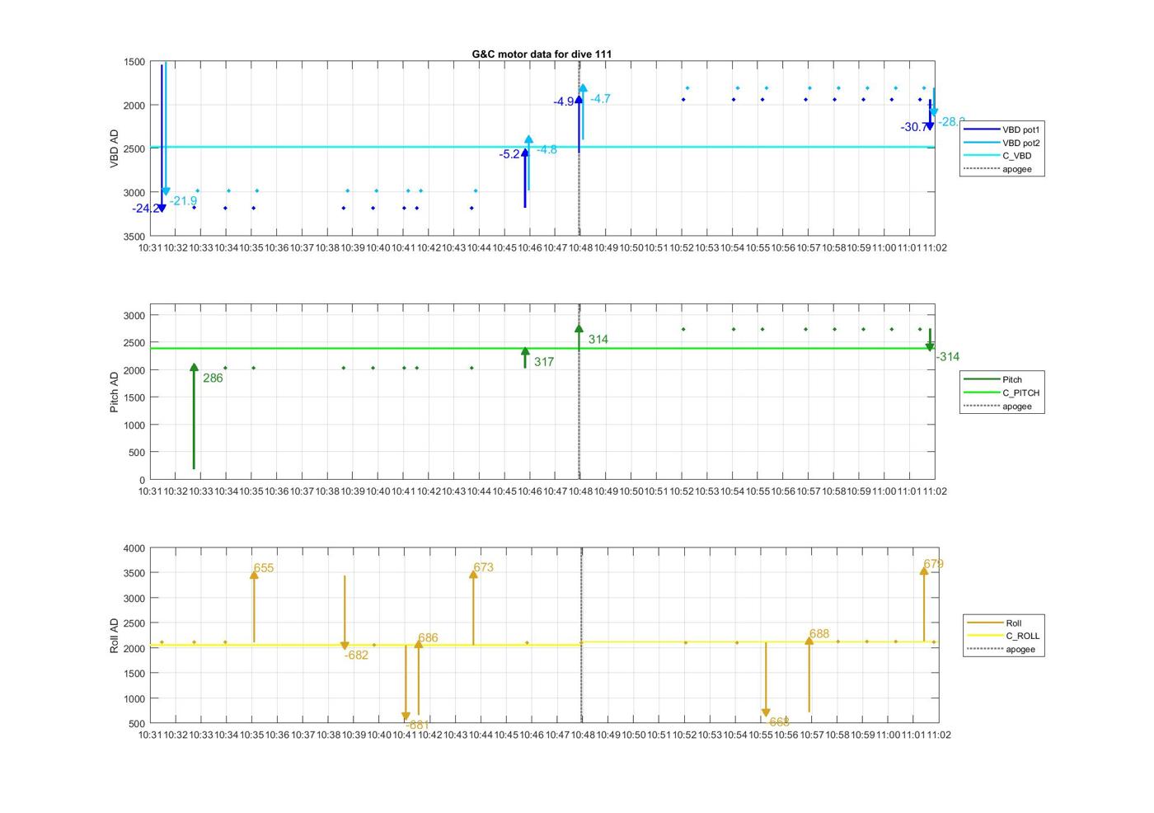Click the '10:31' tick on the VBD plot

150,247
